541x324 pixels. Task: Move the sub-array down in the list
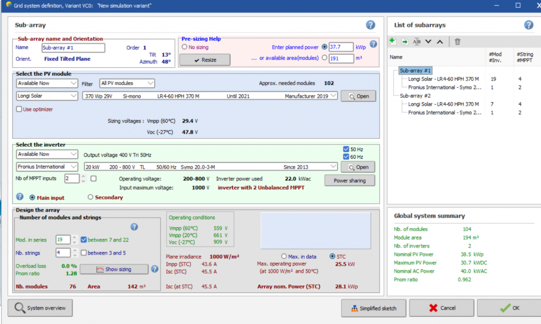428,41
